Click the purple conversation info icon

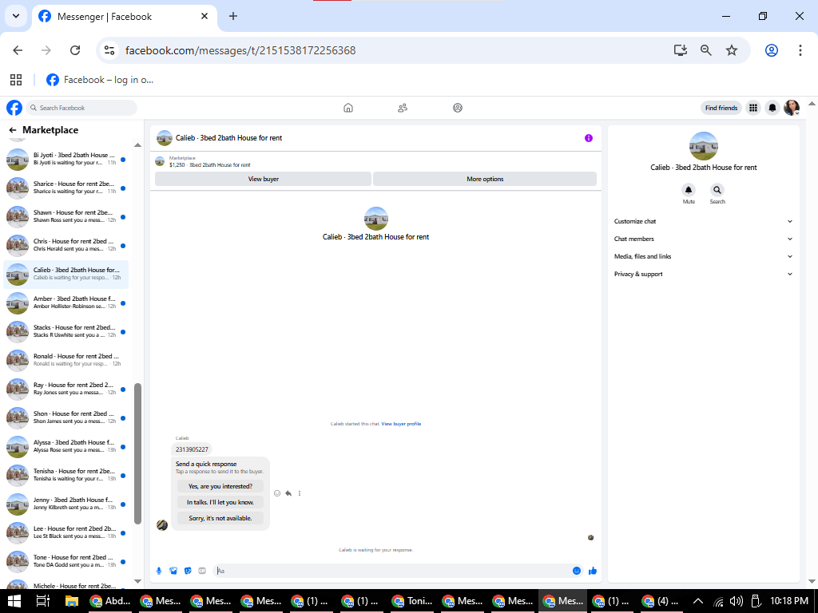click(x=589, y=138)
